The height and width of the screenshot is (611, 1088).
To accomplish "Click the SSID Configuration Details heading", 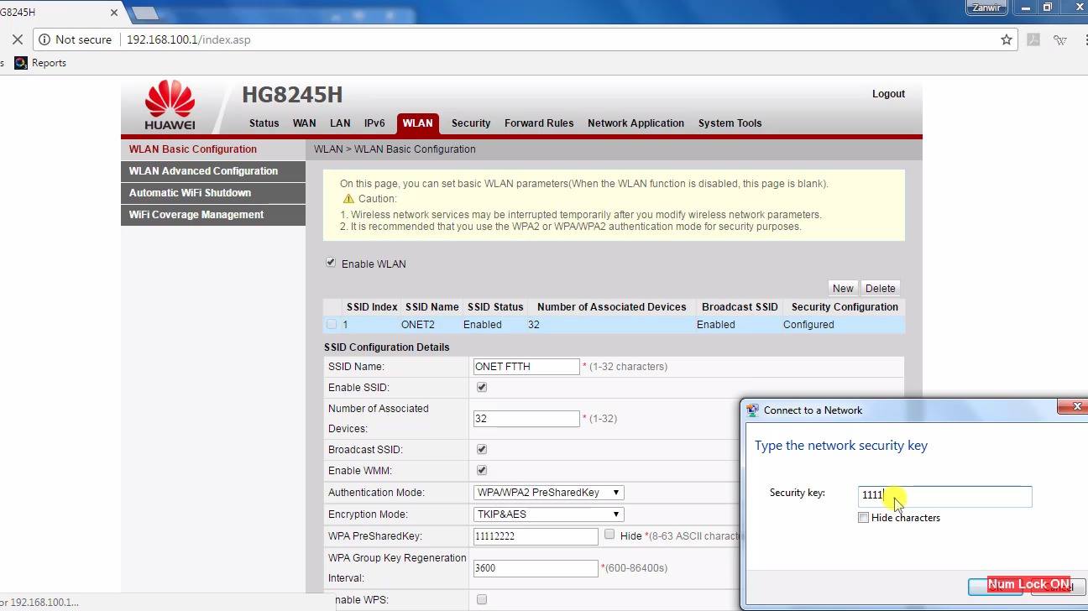I will click(x=386, y=347).
